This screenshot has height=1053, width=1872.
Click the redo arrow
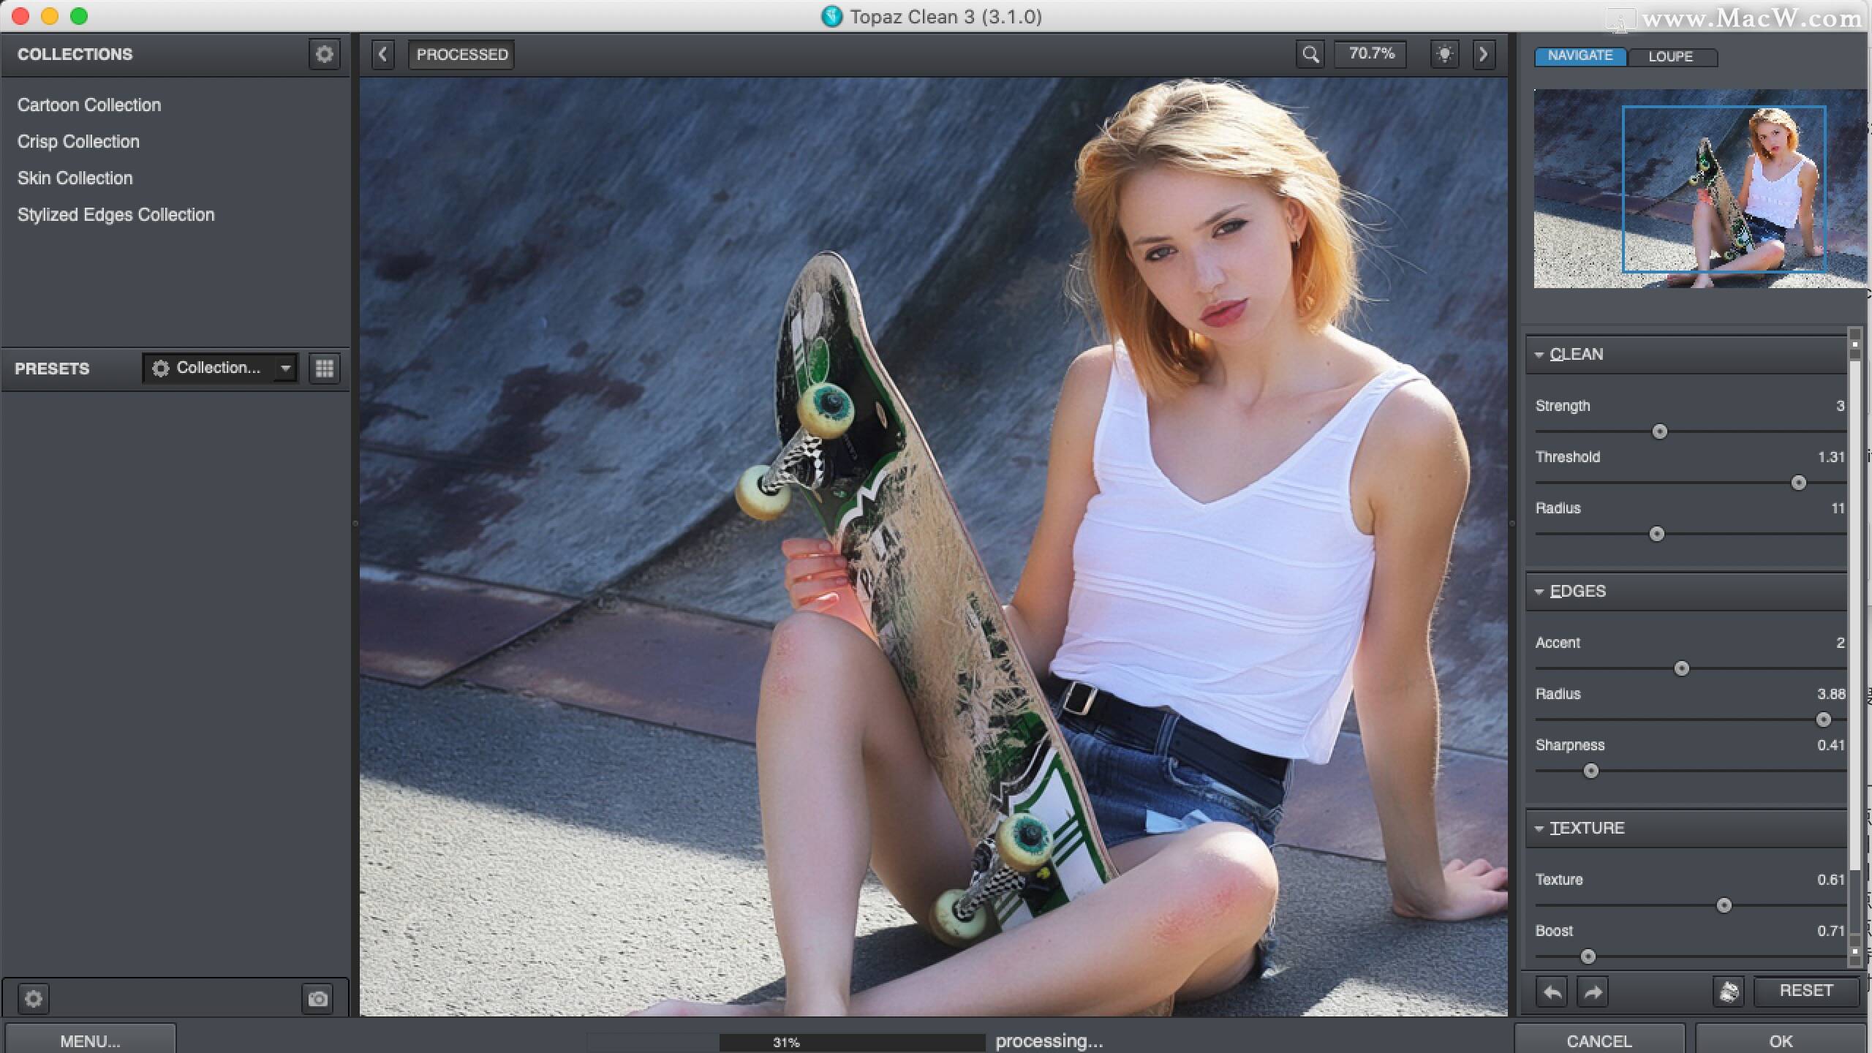1593,992
